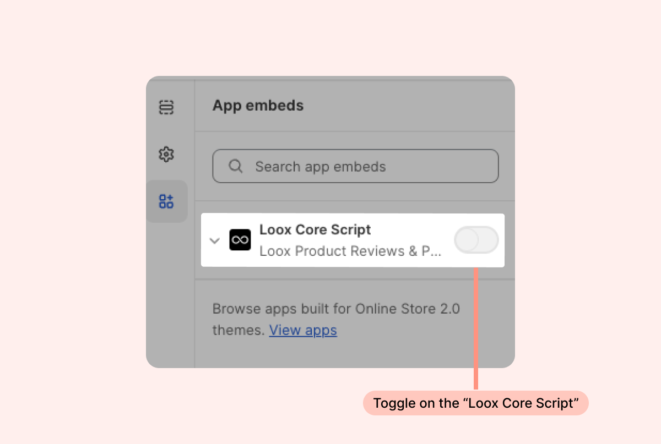Click the Loox Product Reviews subtitle text

tap(350, 251)
